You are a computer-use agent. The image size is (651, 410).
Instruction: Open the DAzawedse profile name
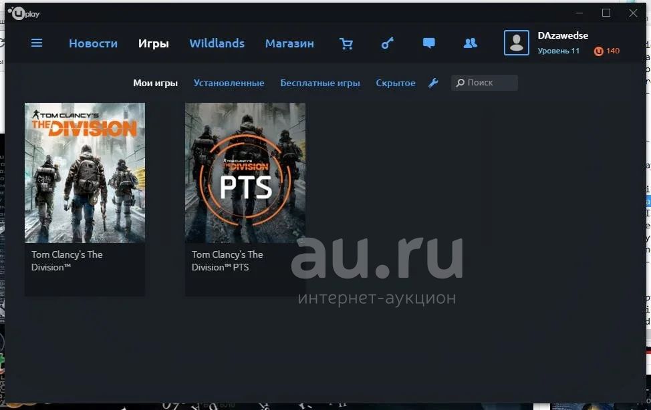pos(563,35)
